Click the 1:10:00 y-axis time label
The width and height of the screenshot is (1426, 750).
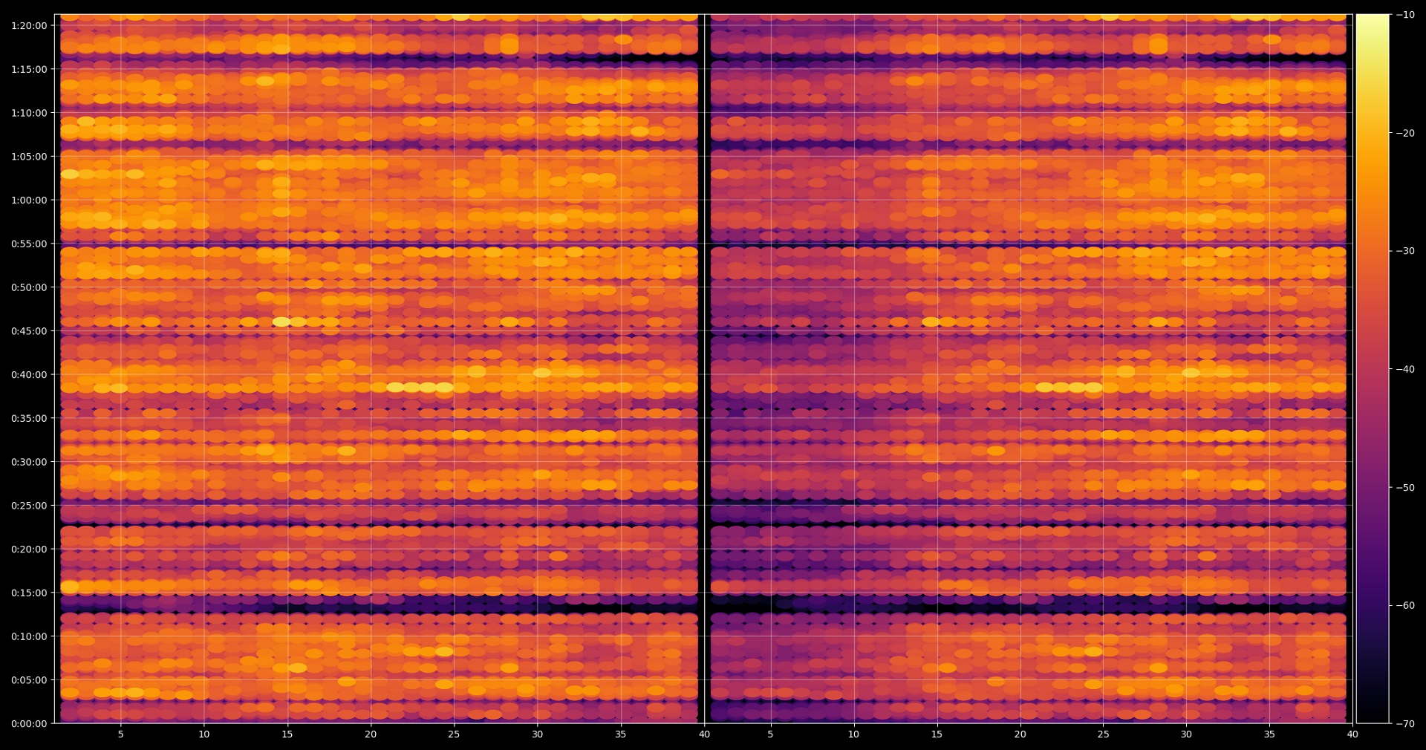pyautogui.click(x=29, y=113)
